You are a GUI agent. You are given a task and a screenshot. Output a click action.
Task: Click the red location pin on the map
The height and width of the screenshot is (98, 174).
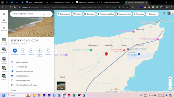[x=106, y=54]
